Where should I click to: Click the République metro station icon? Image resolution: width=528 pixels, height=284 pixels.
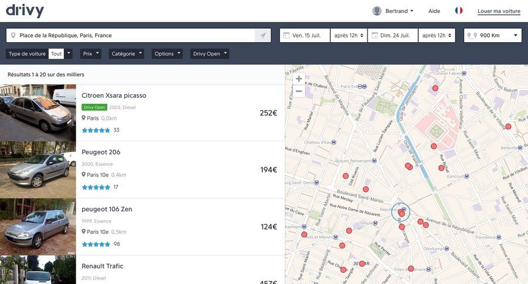[404, 209]
